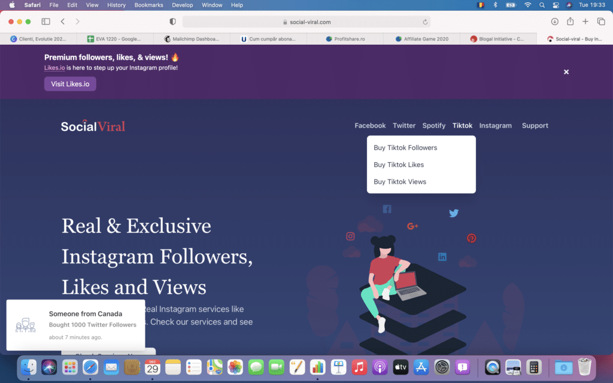
Task: Open the Apple menu
Action: point(12,5)
